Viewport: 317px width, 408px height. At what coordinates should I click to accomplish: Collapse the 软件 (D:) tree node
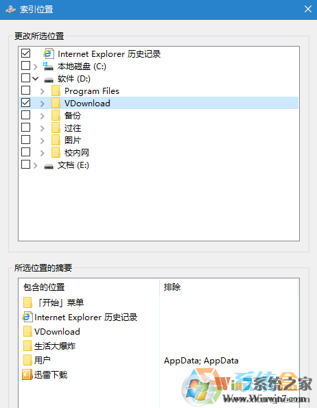[36, 78]
